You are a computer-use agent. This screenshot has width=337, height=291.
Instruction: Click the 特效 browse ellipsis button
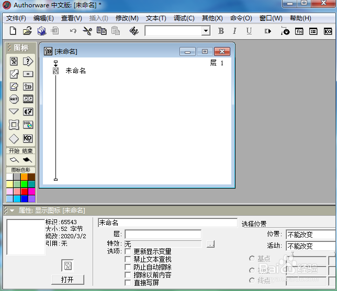click(x=210, y=244)
